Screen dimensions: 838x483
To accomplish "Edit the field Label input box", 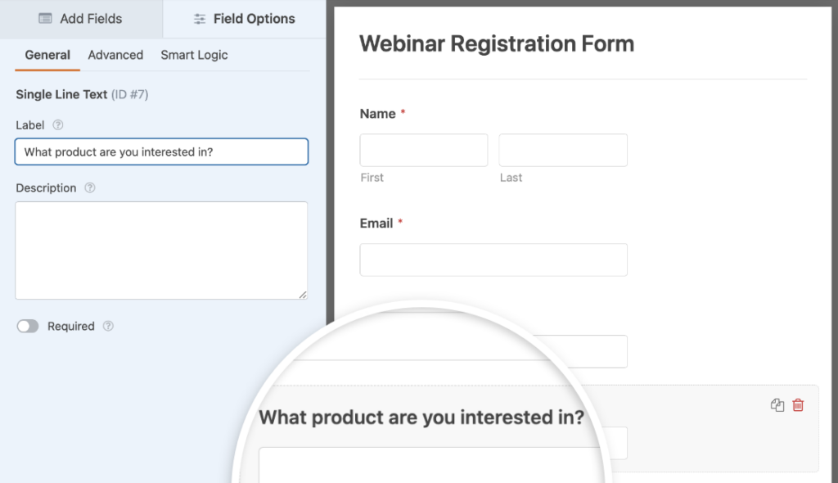I will pos(161,151).
